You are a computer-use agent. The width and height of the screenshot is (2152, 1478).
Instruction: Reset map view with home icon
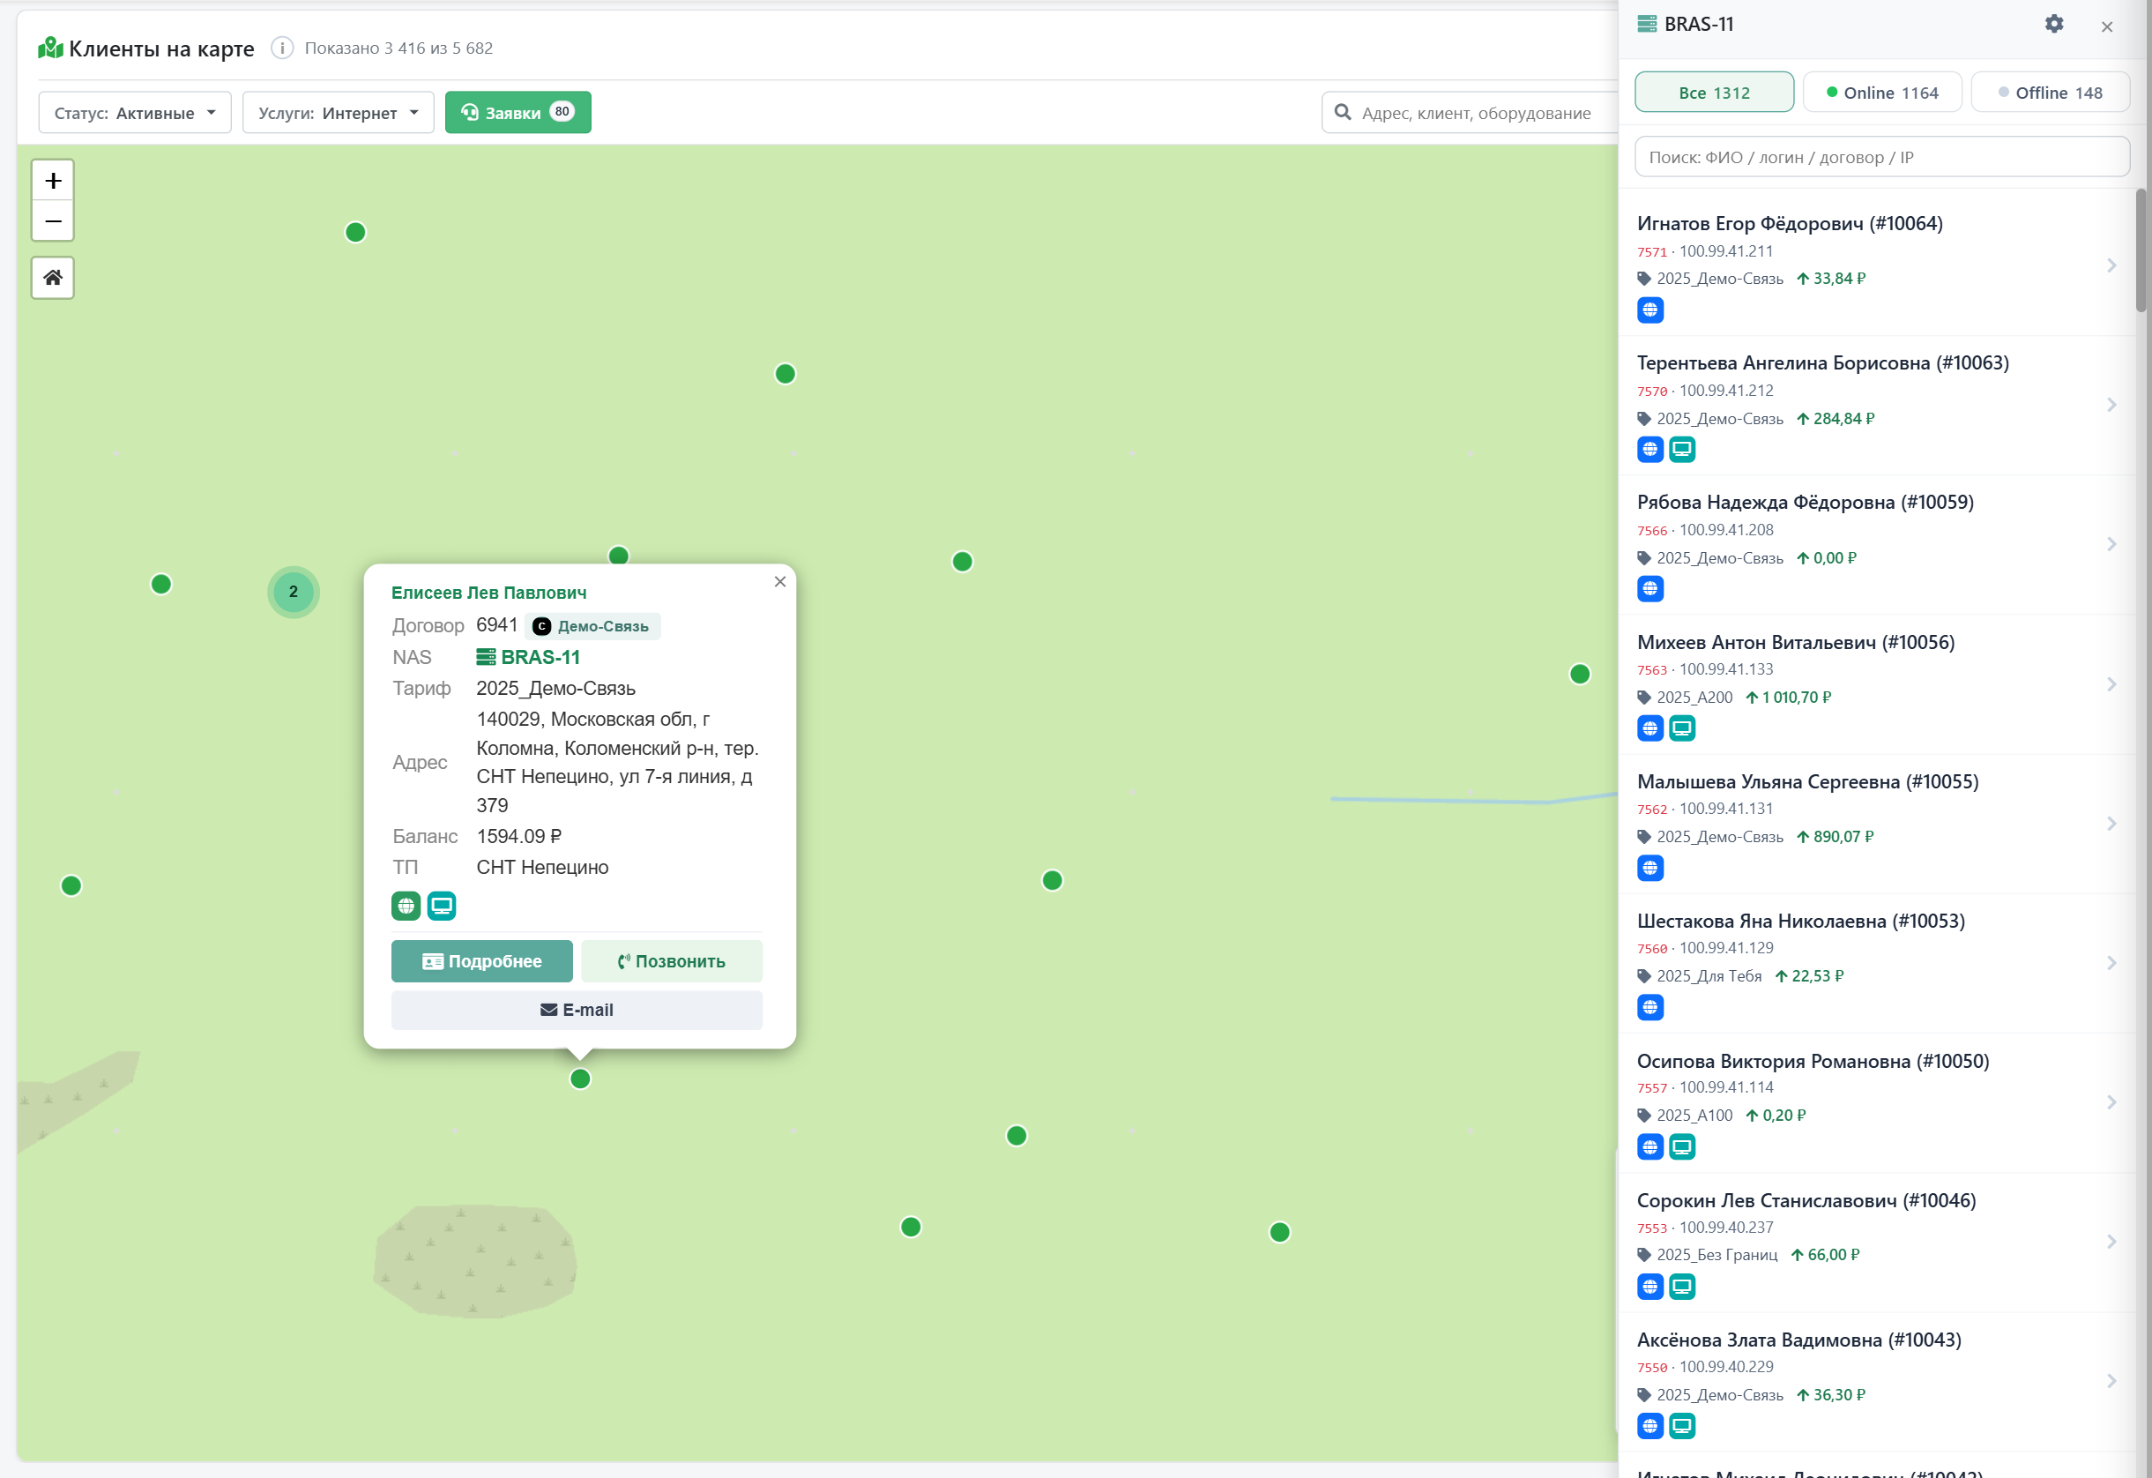[53, 278]
